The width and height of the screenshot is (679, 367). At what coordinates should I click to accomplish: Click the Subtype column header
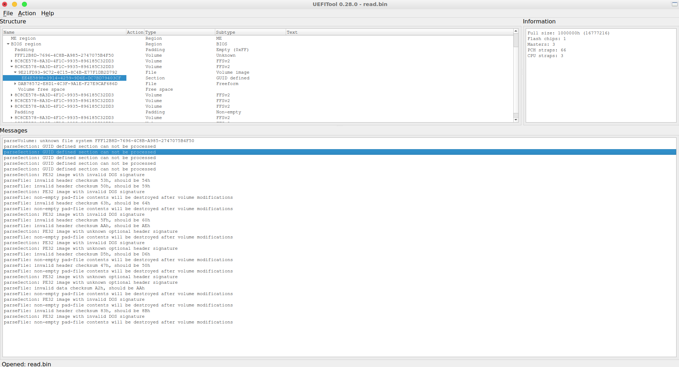click(250, 32)
